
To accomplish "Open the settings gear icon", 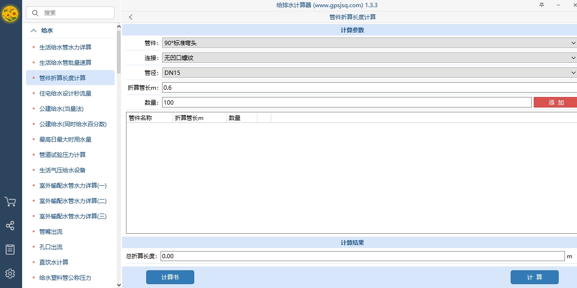I will tap(11, 274).
